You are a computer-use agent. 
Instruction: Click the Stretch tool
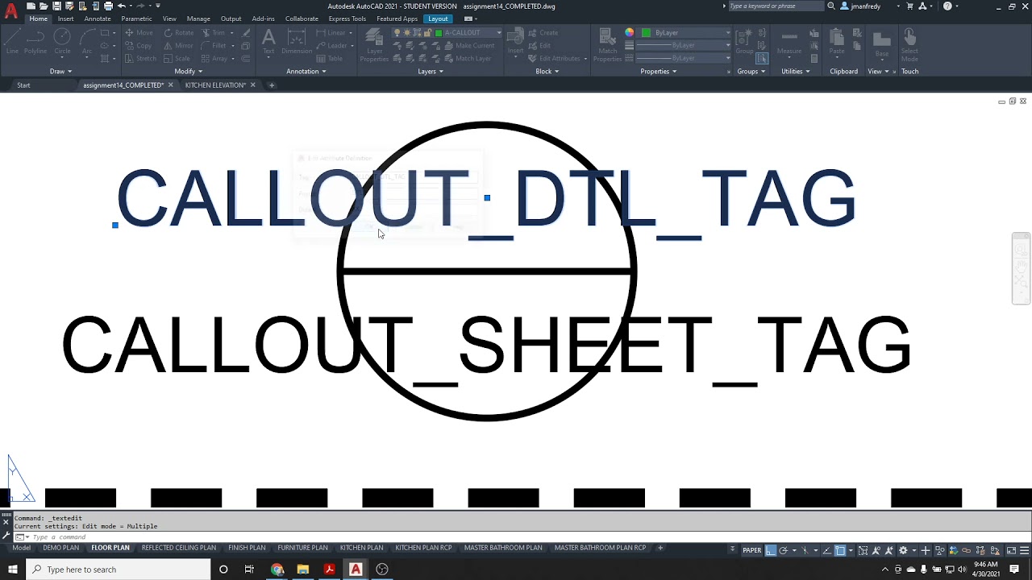coord(140,59)
